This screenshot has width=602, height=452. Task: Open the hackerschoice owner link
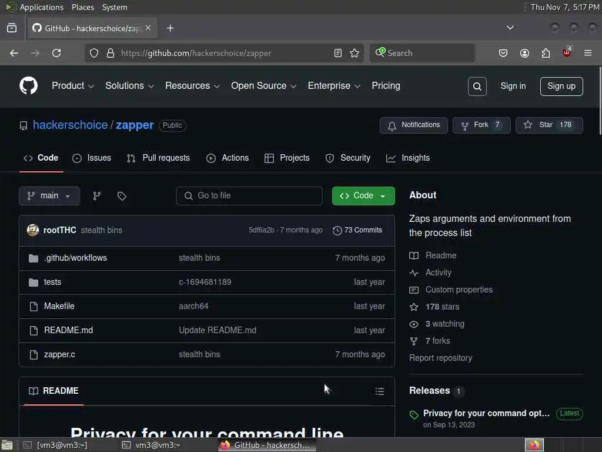click(x=71, y=125)
